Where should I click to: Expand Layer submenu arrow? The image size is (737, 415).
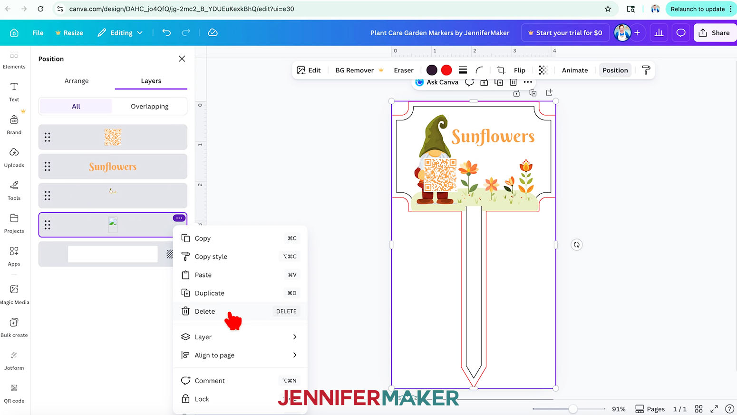[x=295, y=337]
